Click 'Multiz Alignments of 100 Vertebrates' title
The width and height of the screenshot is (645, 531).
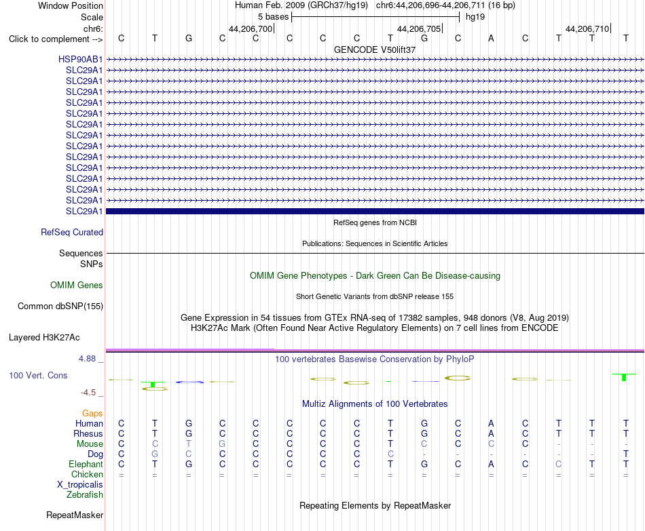pyautogui.click(x=375, y=404)
